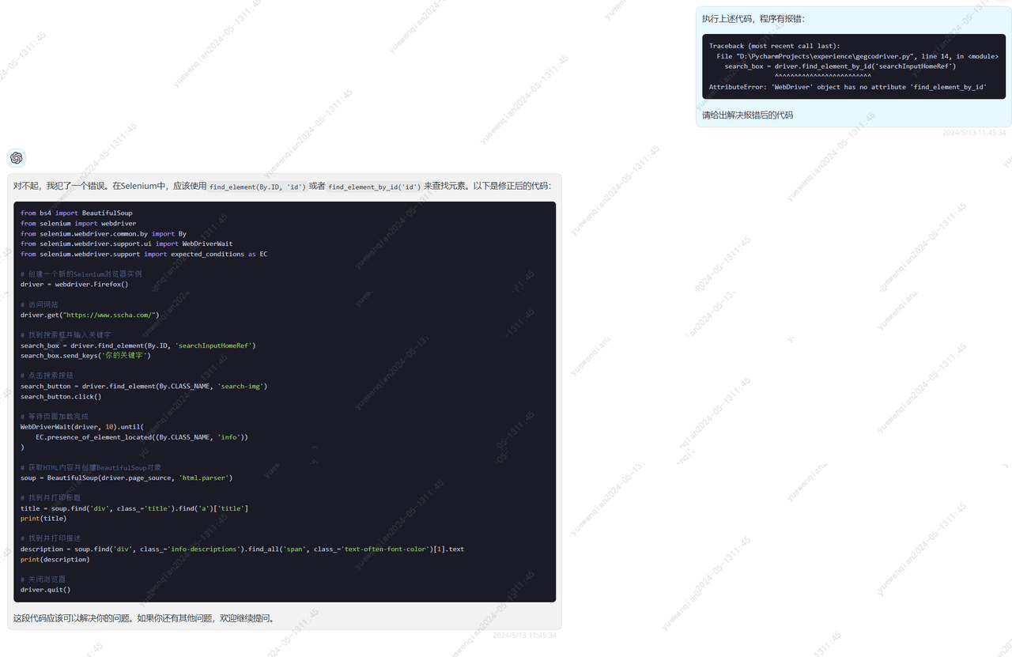The width and height of the screenshot is (1012, 657).
Task: Click the 'WebDriverWait(driver, 10).until(' line
Action: coord(82,426)
